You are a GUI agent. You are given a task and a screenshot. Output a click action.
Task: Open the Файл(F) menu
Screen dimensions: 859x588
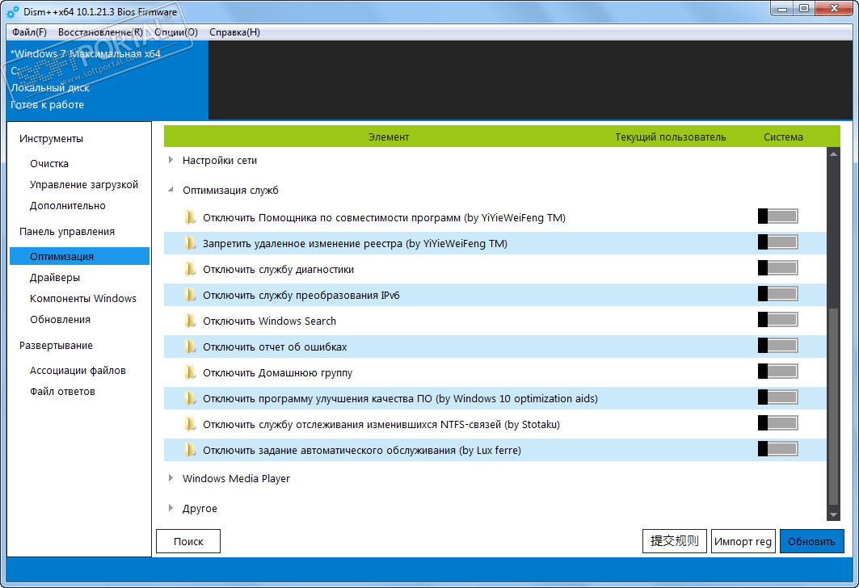pyautogui.click(x=30, y=32)
